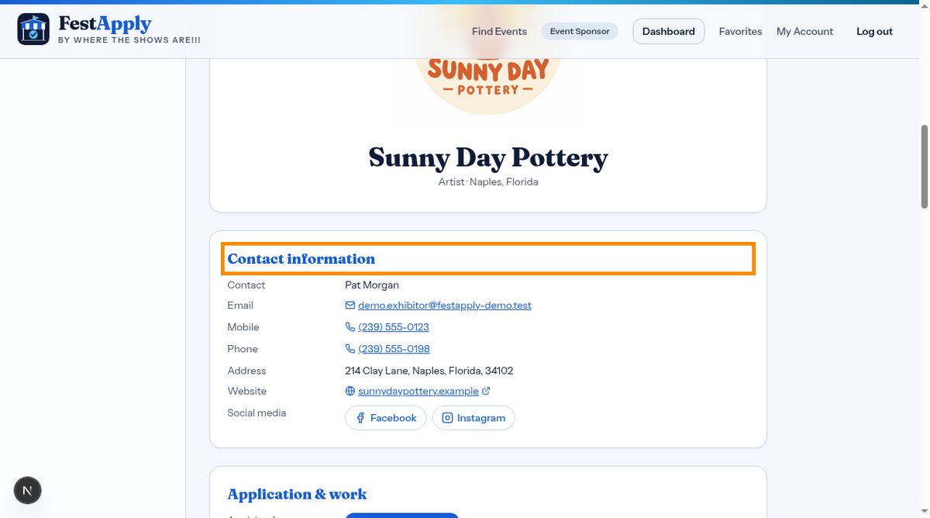This screenshot has height=518, width=930.
Task: Go to the Dashboard
Action: (669, 32)
